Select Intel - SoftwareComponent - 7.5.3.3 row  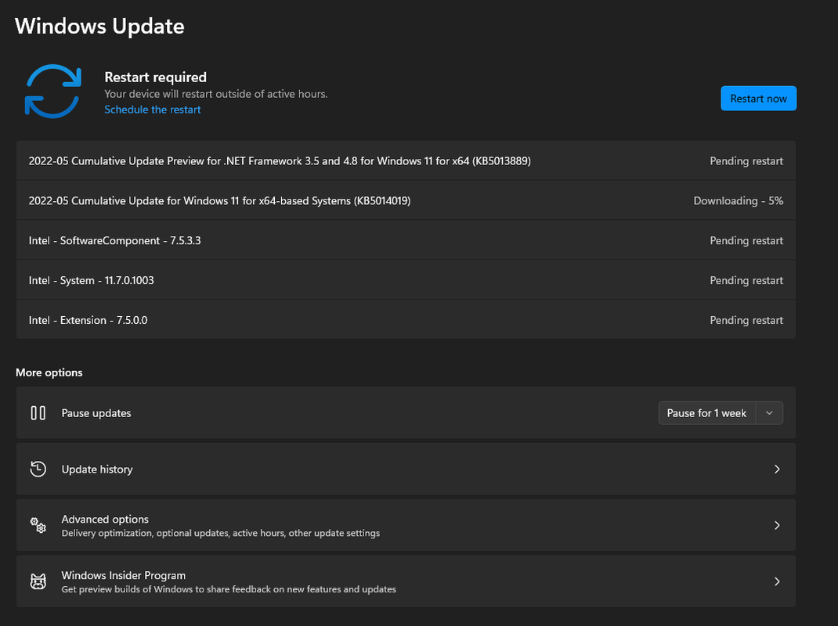[x=406, y=240]
